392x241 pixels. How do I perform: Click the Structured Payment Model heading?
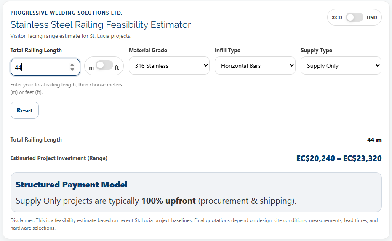point(72,185)
